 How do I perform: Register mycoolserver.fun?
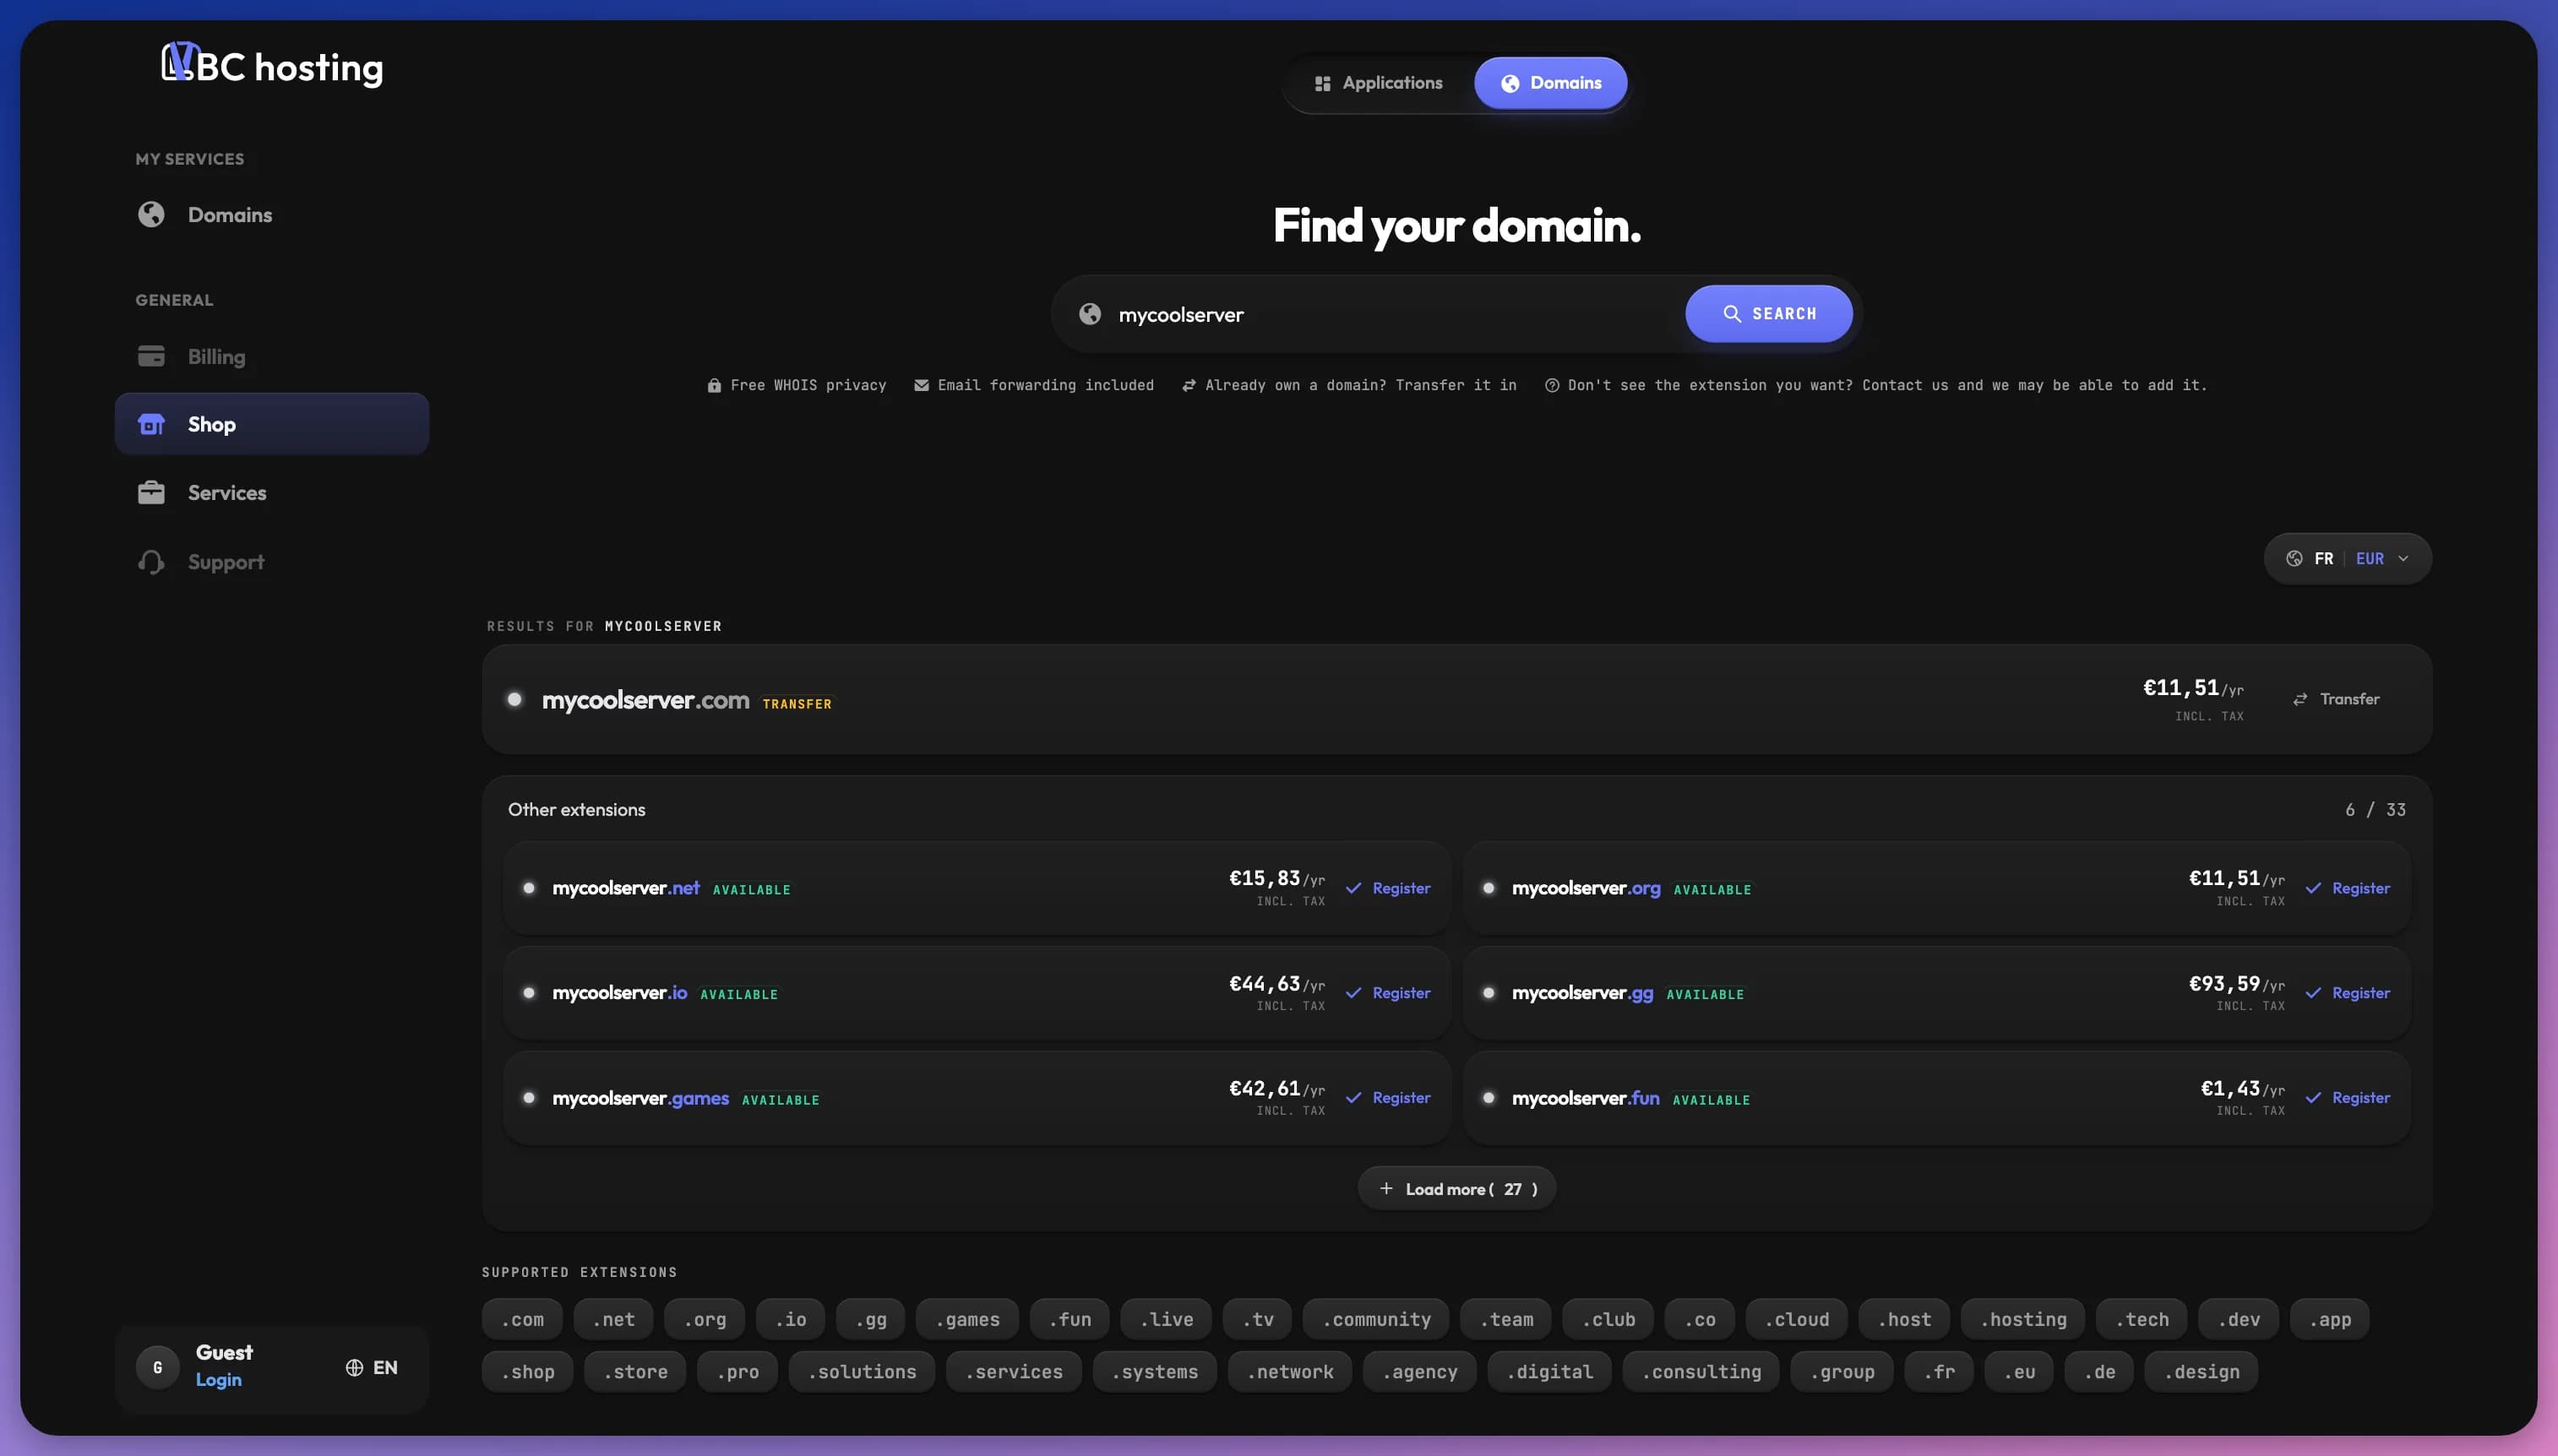pyautogui.click(x=2348, y=1098)
